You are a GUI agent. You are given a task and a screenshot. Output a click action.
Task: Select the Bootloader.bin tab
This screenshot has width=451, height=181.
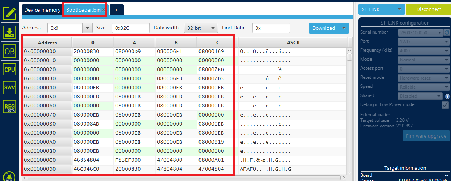(x=83, y=10)
